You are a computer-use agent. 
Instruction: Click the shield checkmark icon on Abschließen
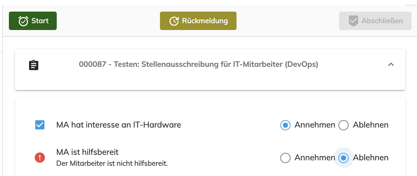click(353, 21)
